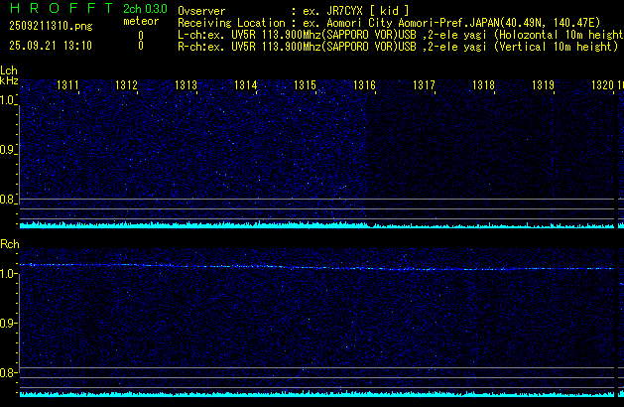Click the Lch channel label

point(9,71)
